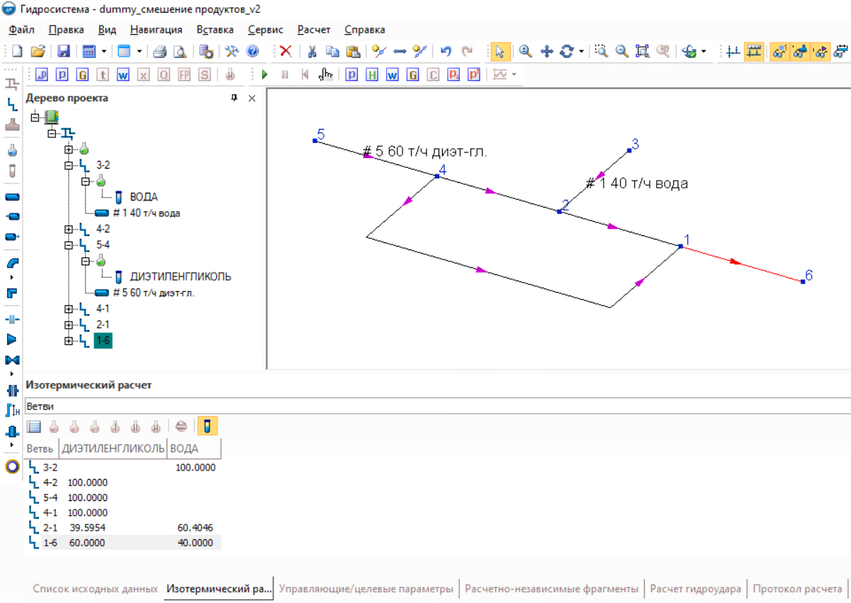
Task: Click the print preview icon
Action: point(180,51)
